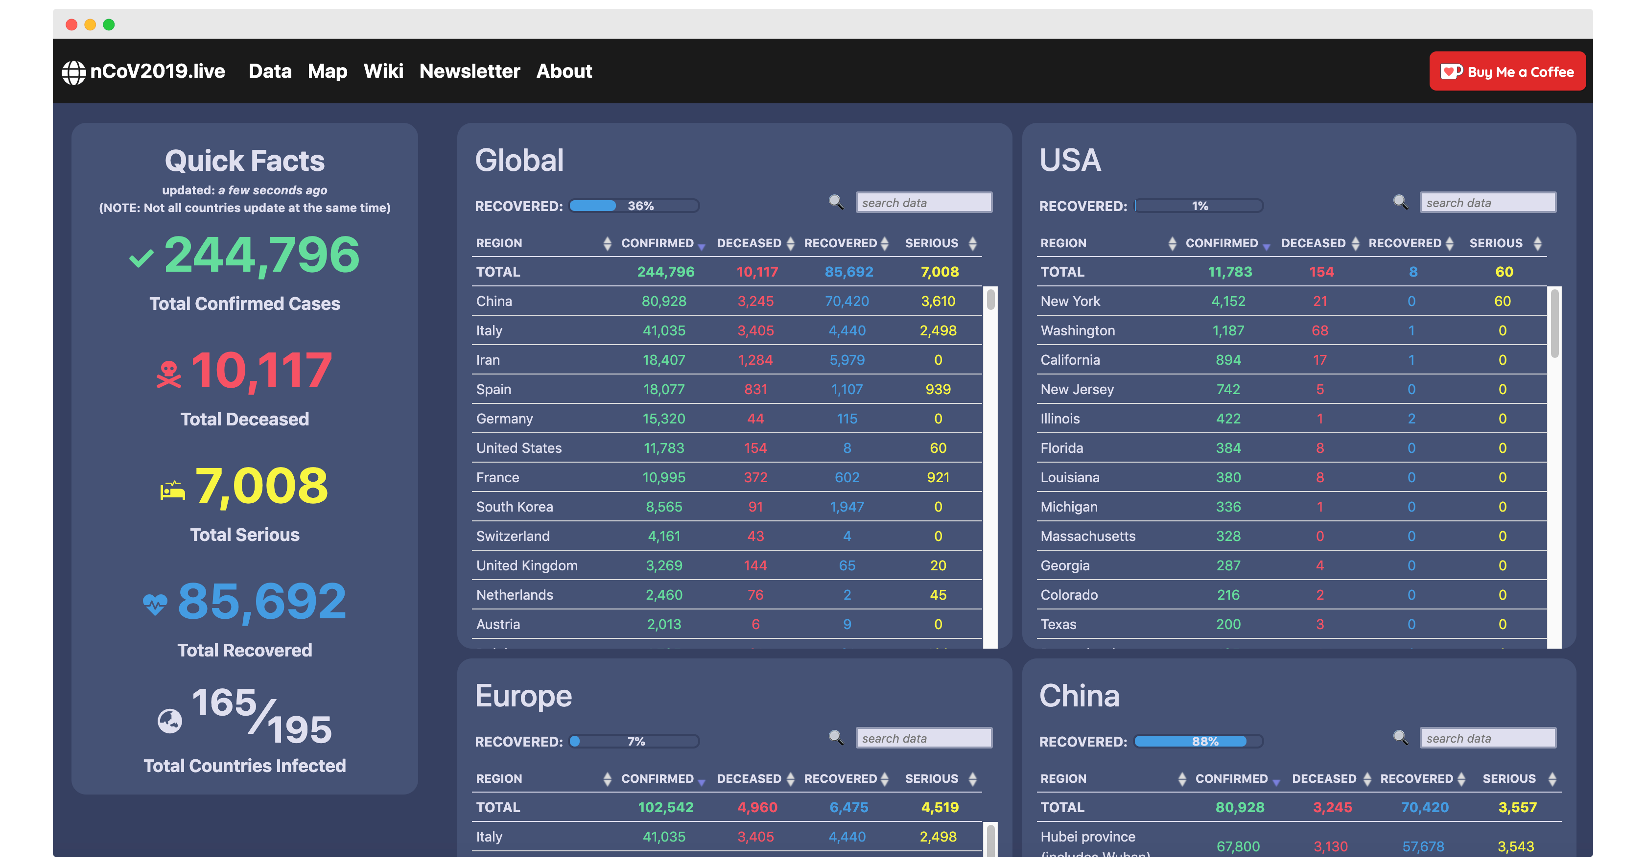Click the About link in header
The image size is (1646, 866).
(564, 71)
